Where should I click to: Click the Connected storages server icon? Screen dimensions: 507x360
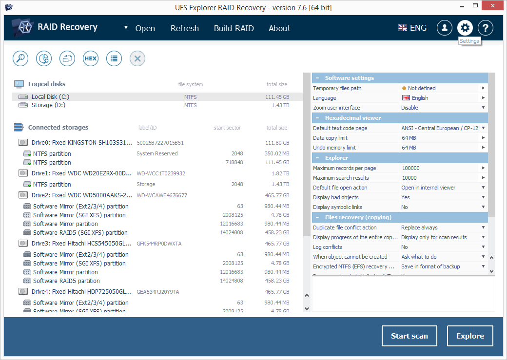click(19, 127)
